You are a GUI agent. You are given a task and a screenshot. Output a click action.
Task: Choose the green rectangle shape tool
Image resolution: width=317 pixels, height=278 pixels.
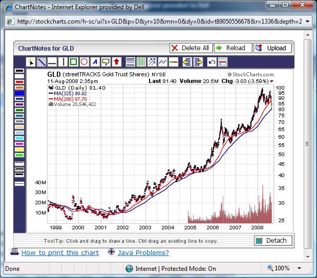tap(74, 62)
